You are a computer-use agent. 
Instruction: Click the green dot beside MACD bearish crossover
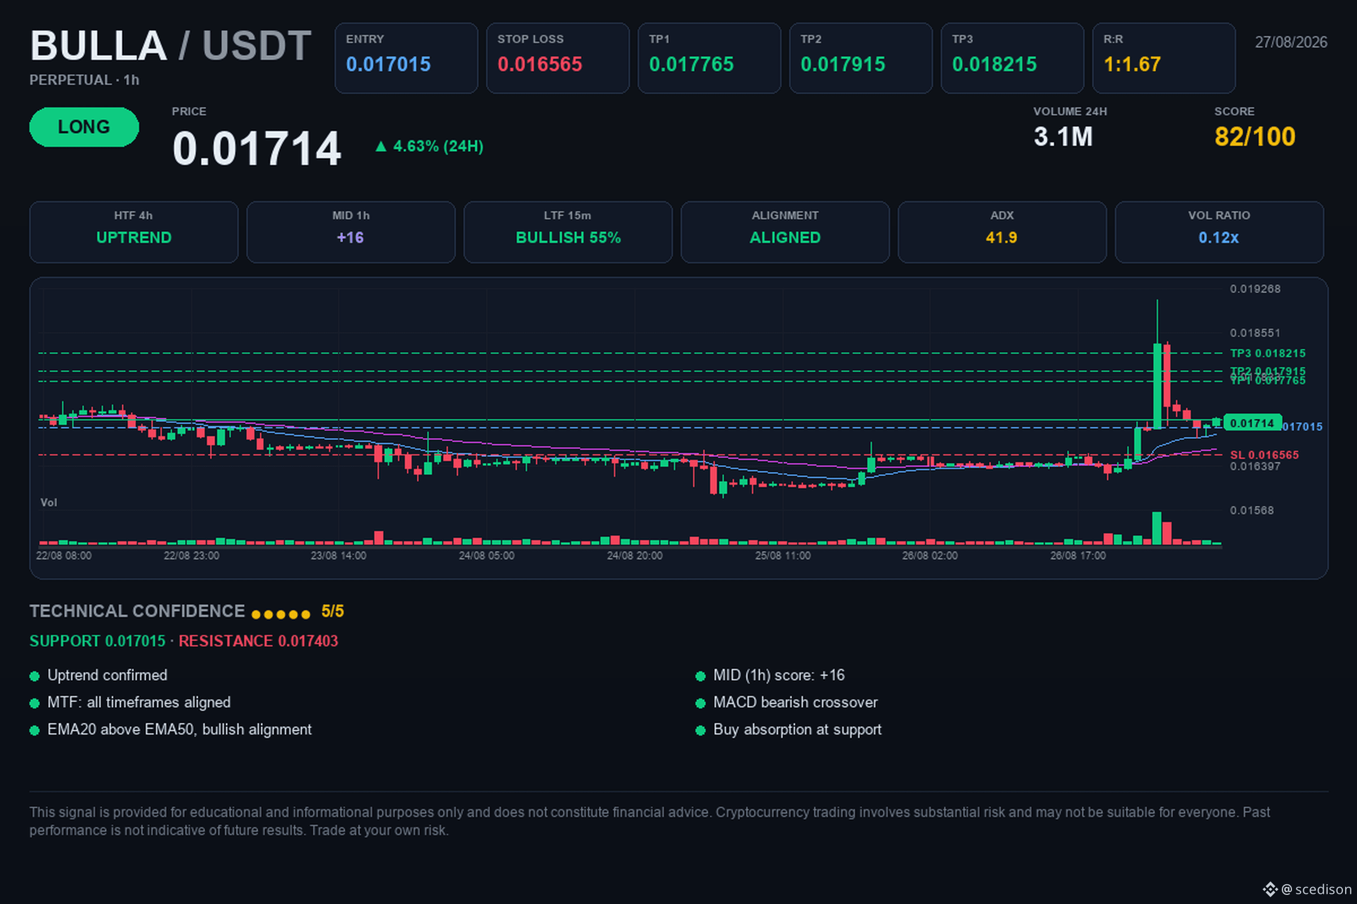point(701,703)
